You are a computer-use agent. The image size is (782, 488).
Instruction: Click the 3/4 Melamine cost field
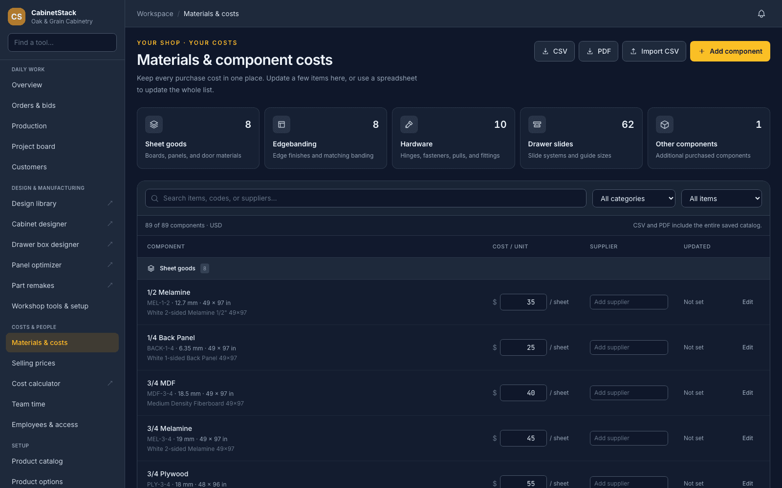(x=523, y=438)
